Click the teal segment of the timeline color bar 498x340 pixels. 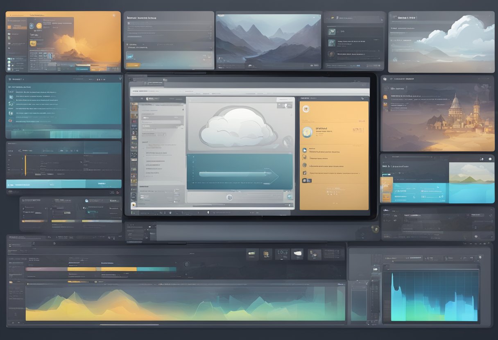click(x=156, y=269)
